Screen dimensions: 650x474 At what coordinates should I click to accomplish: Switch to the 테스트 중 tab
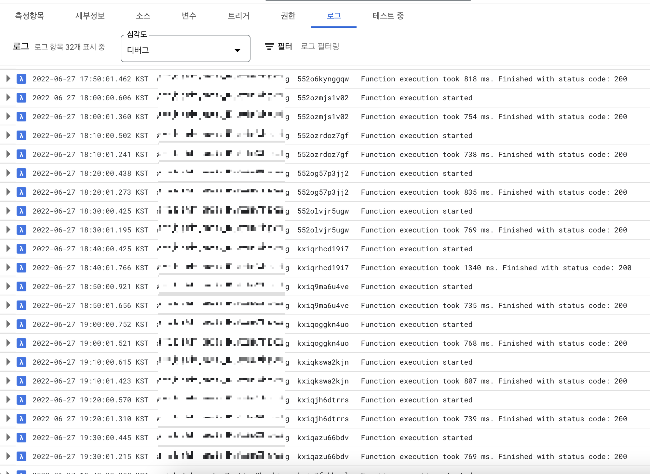pyautogui.click(x=388, y=16)
